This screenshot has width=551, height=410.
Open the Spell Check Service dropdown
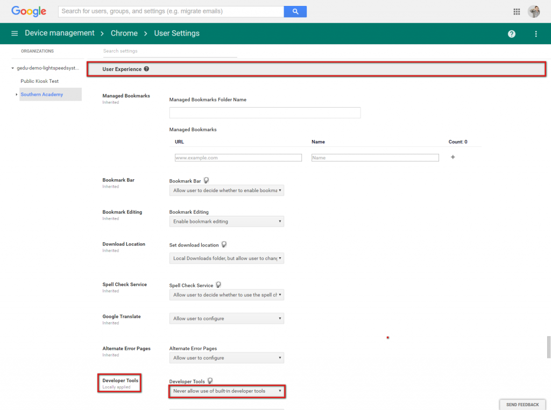[x=227, y=295]
